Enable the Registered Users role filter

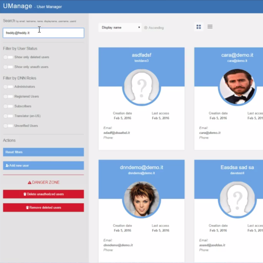click(8, 96)
